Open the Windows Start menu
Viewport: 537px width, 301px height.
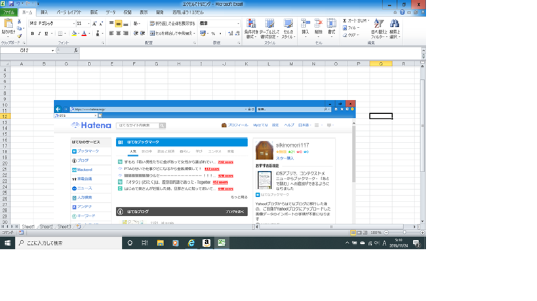click(x=7, y=243)
